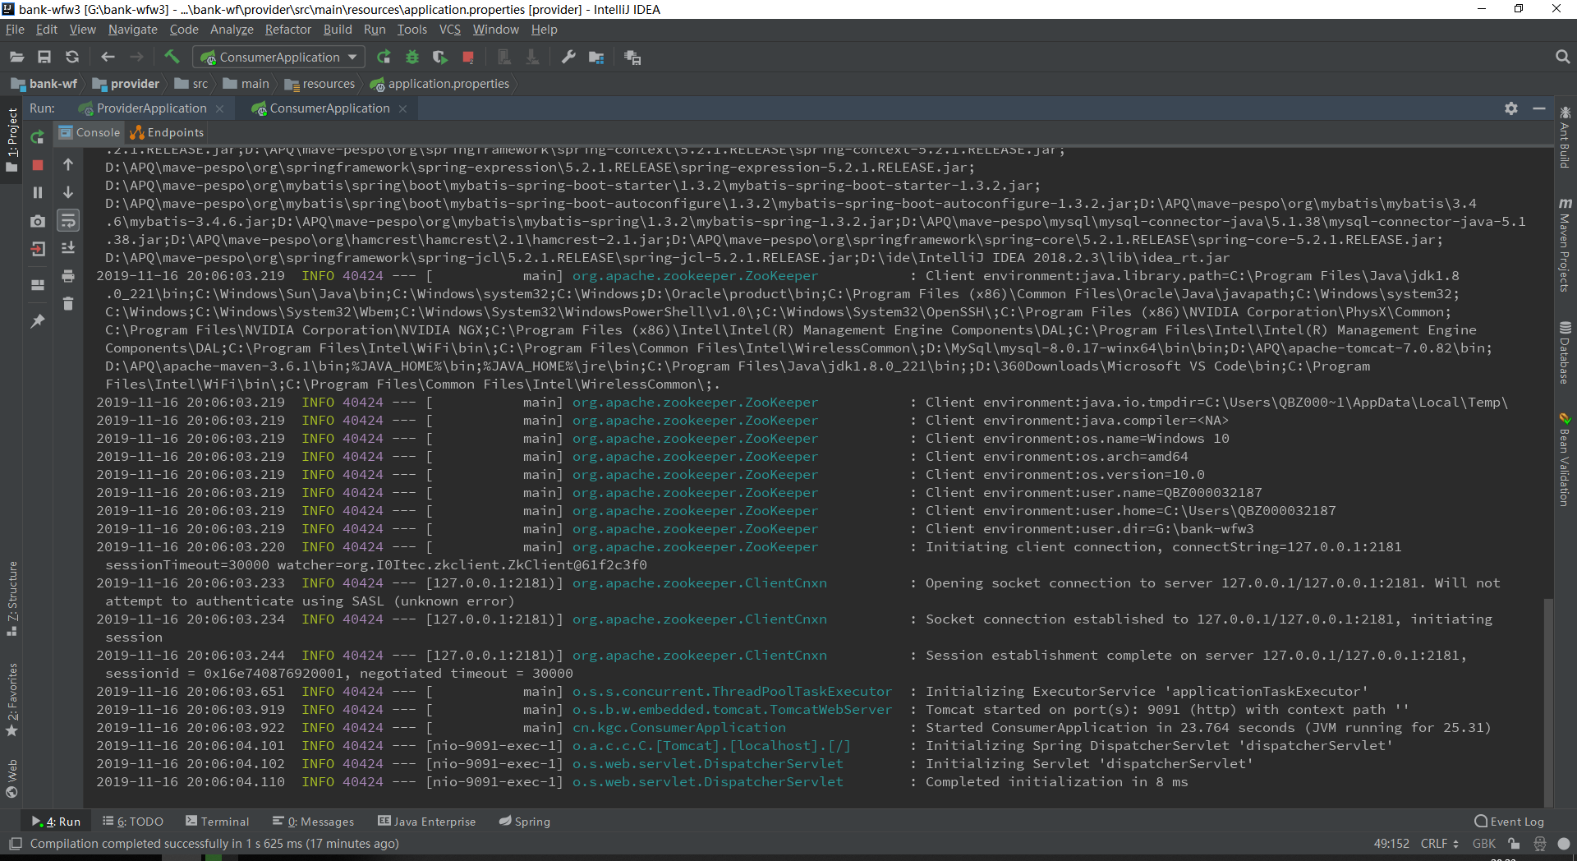Open the Build menu

coord(337,30)
